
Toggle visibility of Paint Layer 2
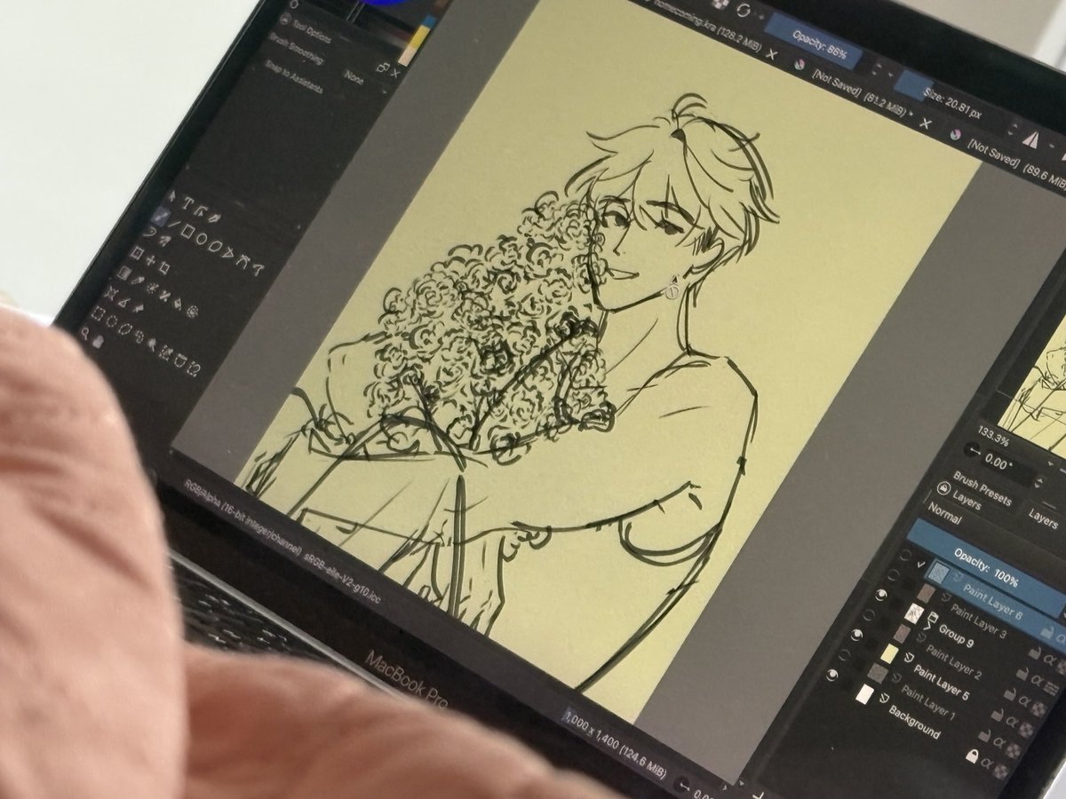pos(868,614)
